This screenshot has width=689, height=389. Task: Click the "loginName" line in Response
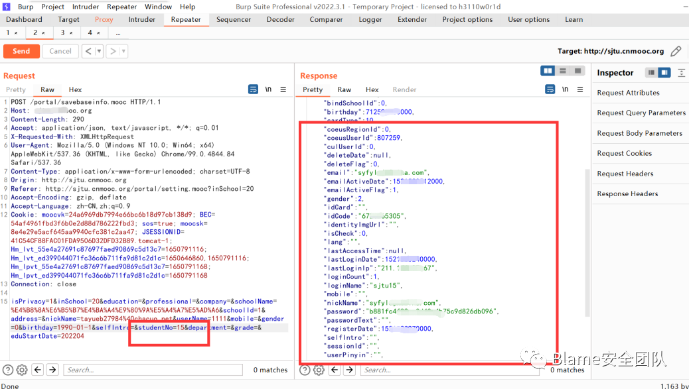click(x=363, y=286)
